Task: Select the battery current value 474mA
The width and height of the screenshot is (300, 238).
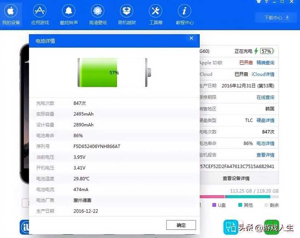Action: pyautogui.click(x=81, y=190)
